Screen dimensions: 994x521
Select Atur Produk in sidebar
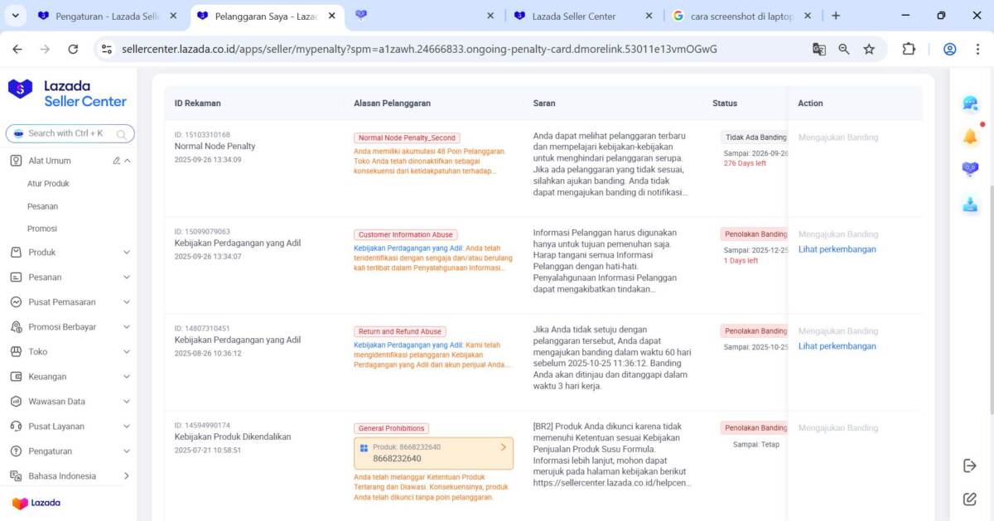point(48,184)
